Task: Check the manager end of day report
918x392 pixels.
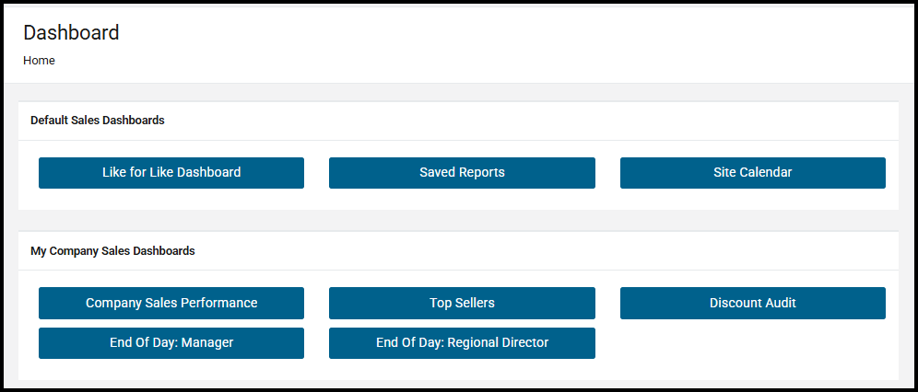Action: (x=171, y=342)
